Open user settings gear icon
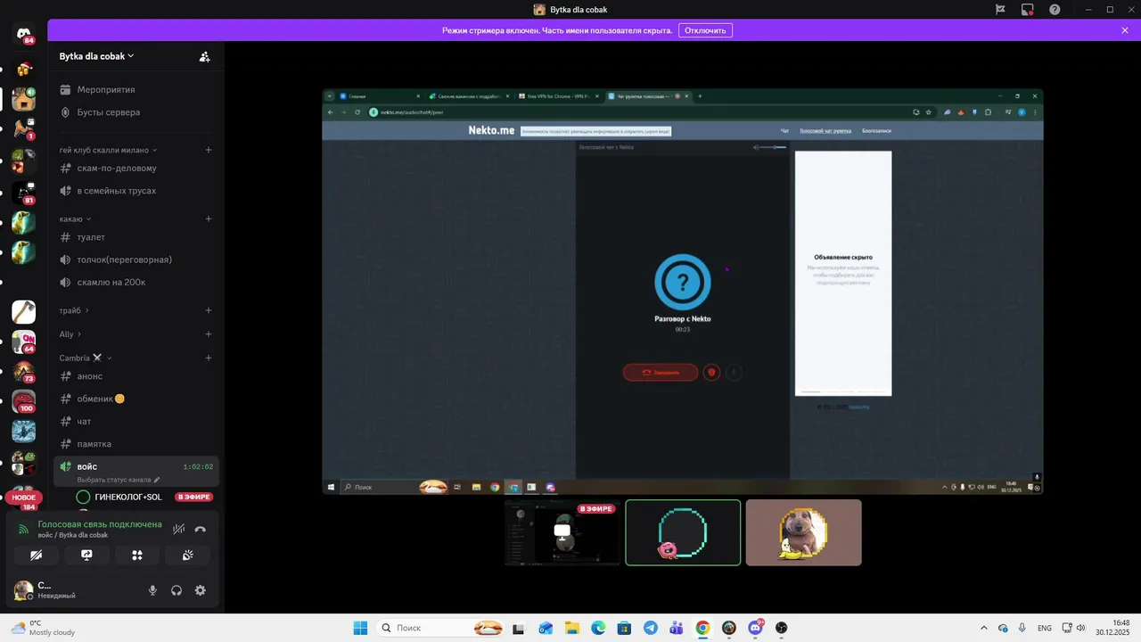Viewport: 1141px width, 642px height. (x=201, y=590)
